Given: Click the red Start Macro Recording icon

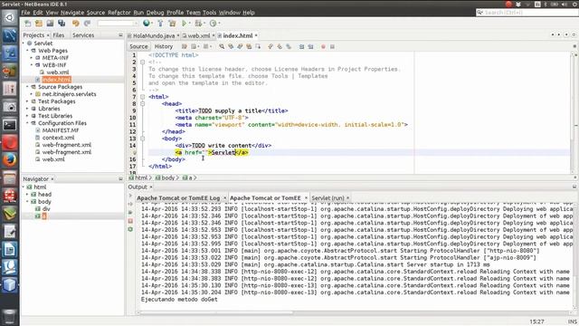Looking at the screenshot, I should pos(323,46).
